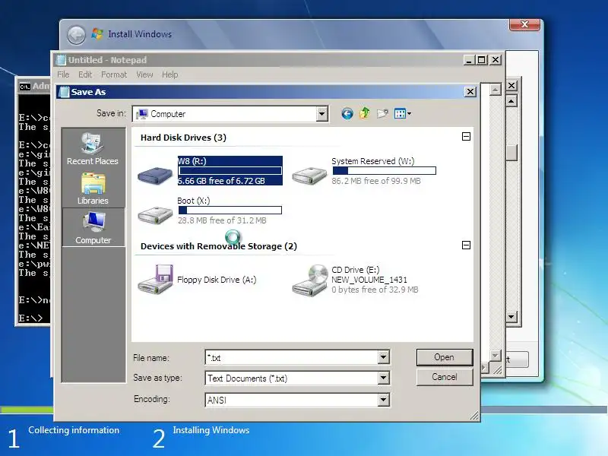
Task: Click the Install Windows back arrow button
Action: point(77,35)
